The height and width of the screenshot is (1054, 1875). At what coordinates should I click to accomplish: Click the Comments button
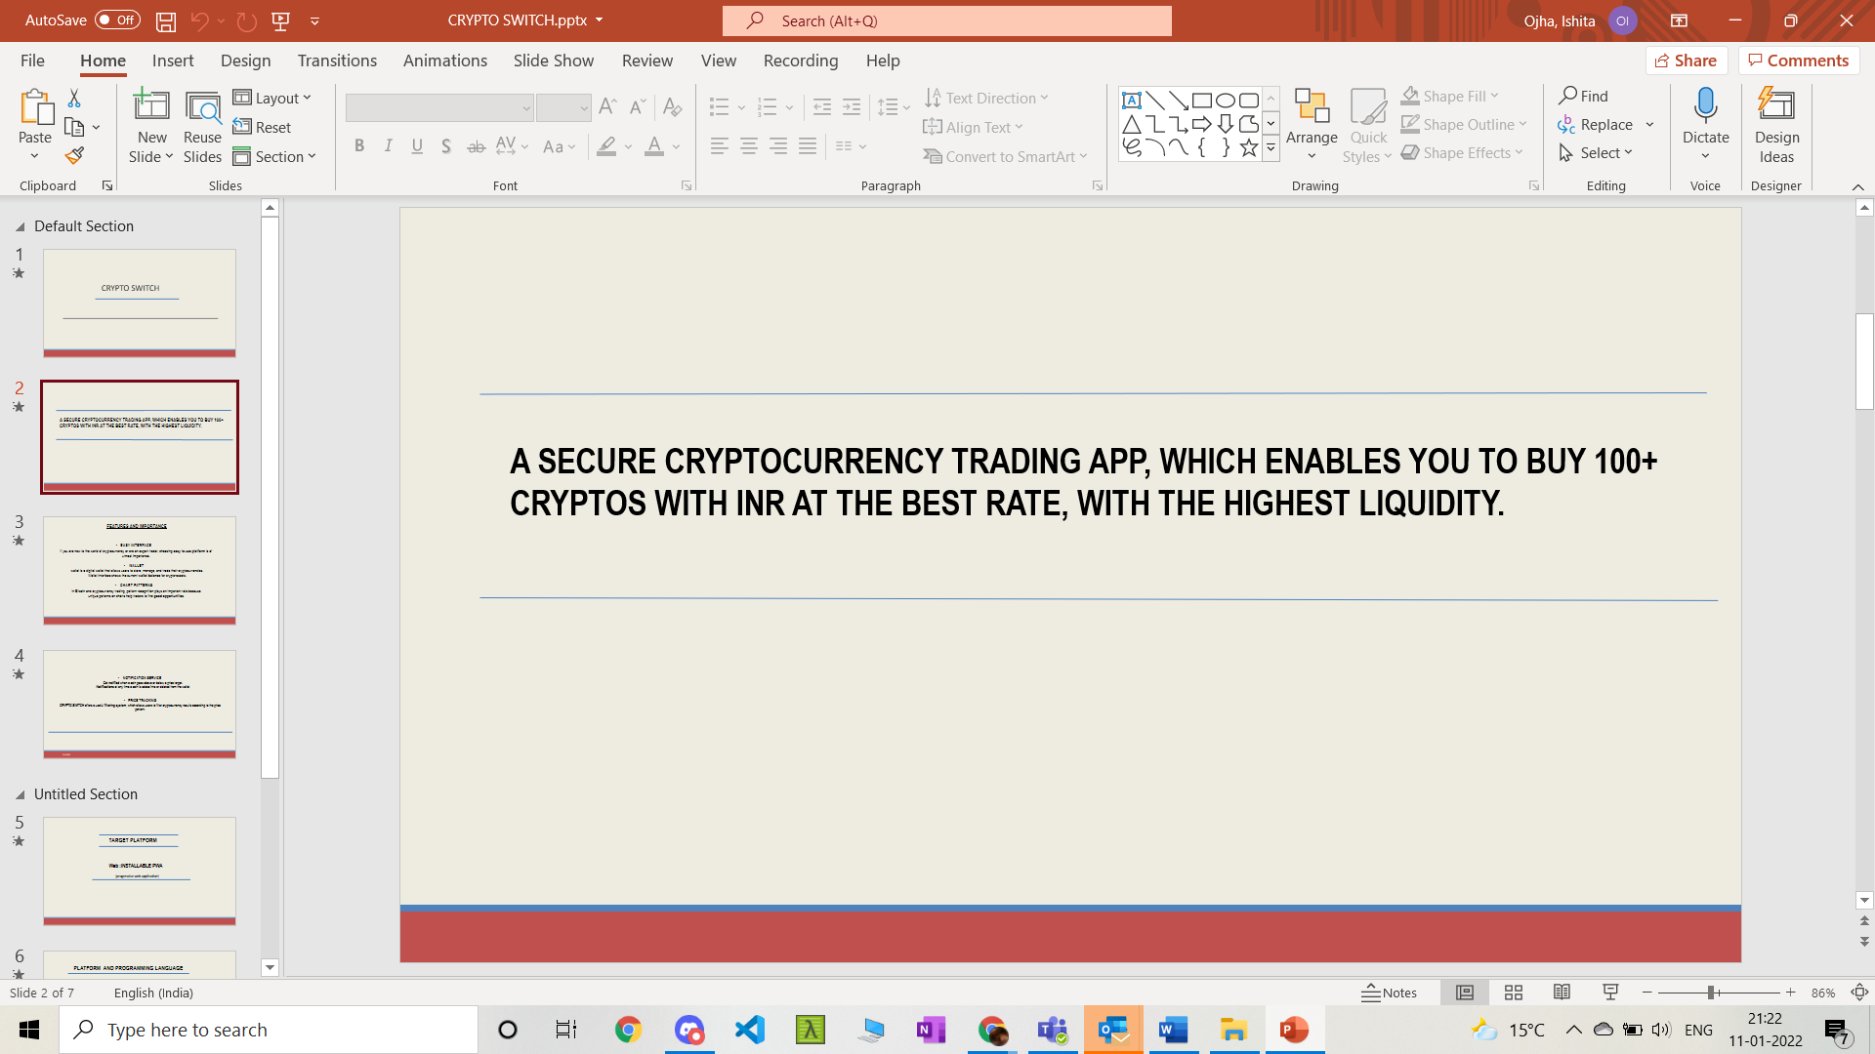[1798, 61]
